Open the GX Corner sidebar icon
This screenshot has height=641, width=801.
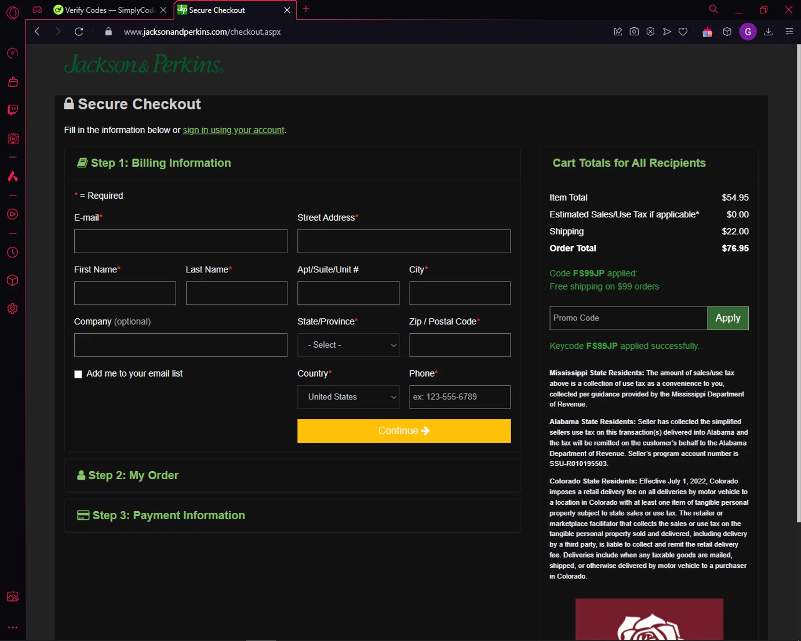click(13, 82)
